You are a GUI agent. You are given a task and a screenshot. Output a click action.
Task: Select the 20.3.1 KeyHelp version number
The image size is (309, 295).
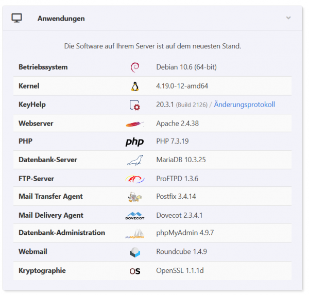tap(165, 105)
